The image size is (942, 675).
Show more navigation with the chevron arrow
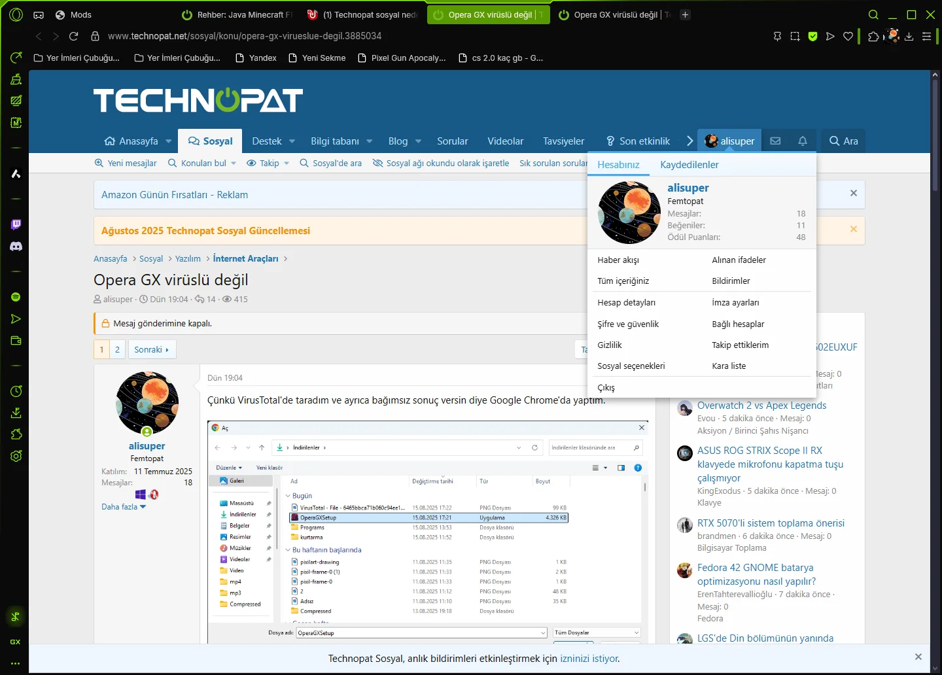tap(690, 141)
